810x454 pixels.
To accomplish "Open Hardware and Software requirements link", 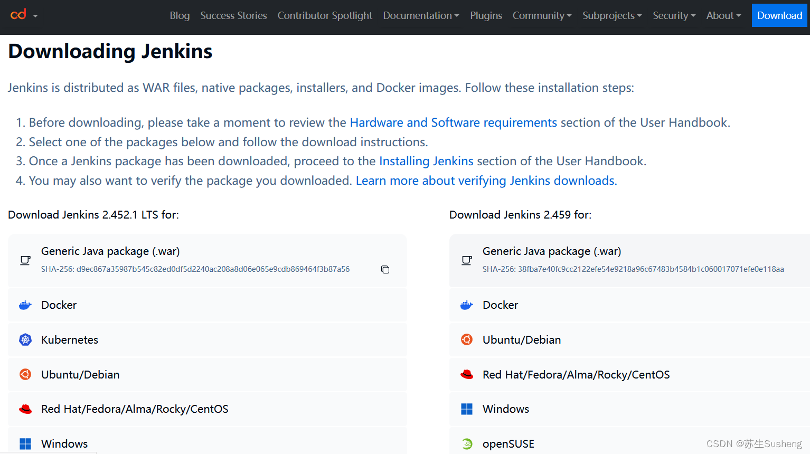I will tap(453, 122).
